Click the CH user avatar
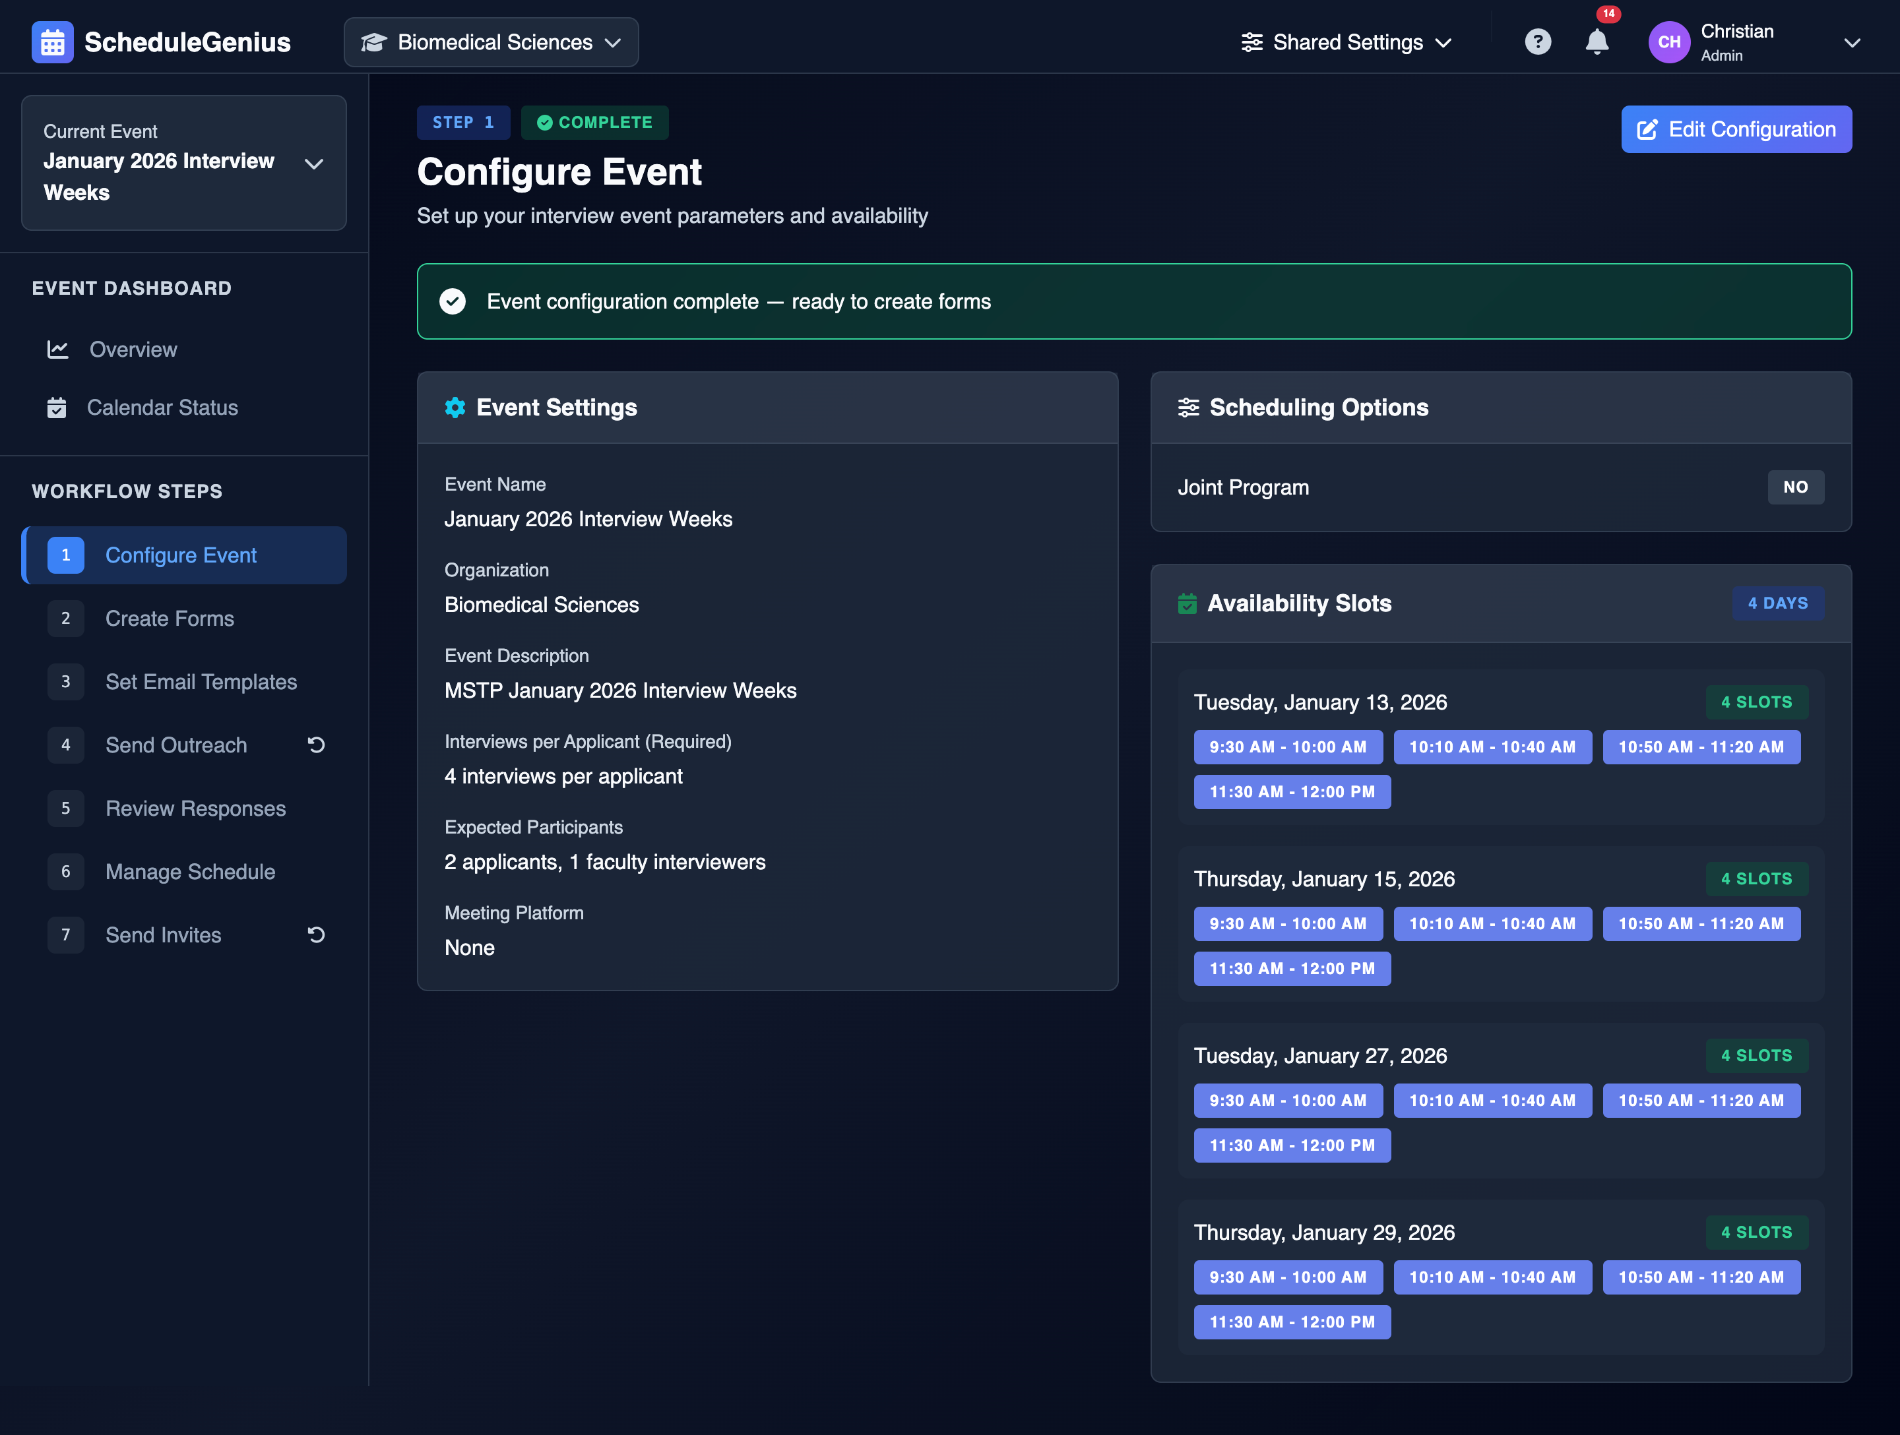 (1668, 42)
